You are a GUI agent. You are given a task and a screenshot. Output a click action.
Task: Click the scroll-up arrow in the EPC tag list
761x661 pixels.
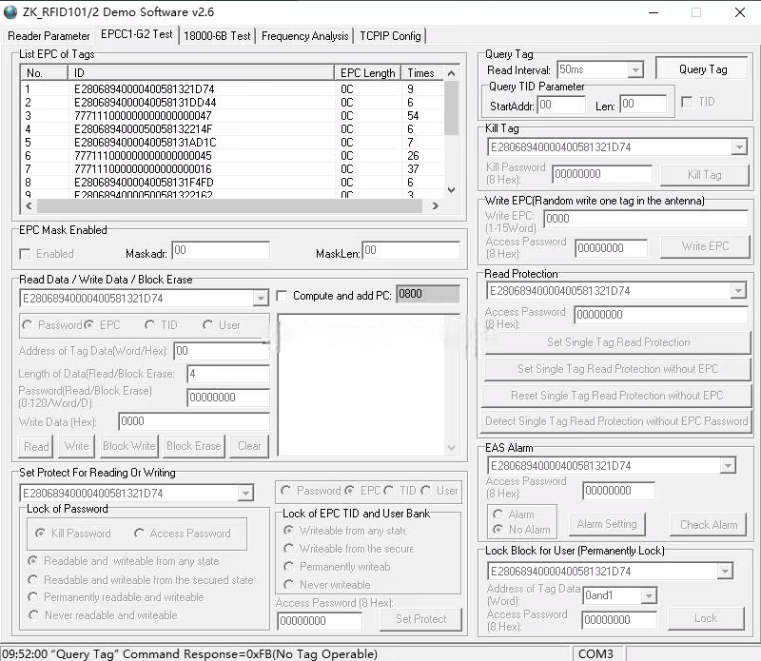451,73
